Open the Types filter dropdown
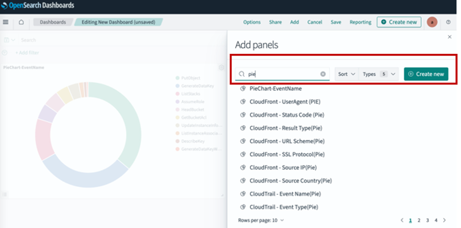The image size is (461, 228). (379, 74)
